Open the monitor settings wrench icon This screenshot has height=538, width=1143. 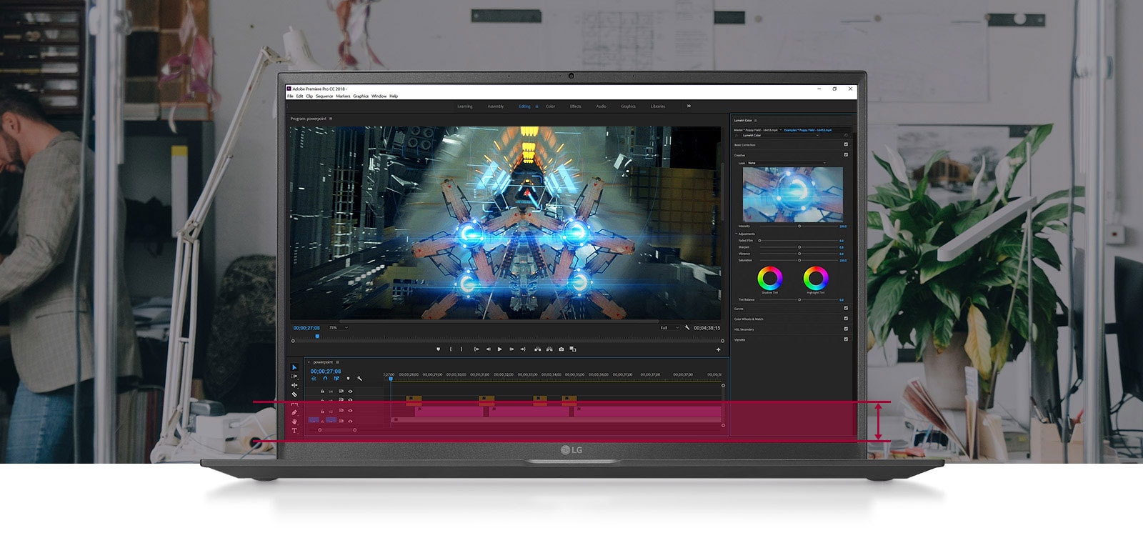[x=687, y=328]
